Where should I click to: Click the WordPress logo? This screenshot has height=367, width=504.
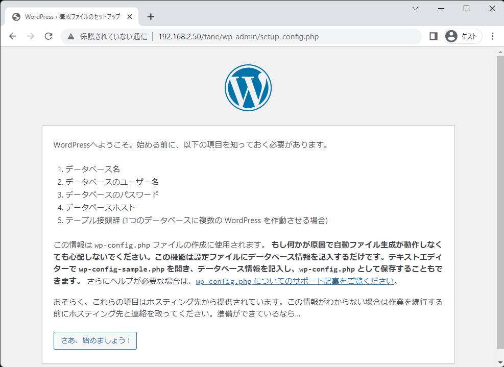(x=248, y=88)
